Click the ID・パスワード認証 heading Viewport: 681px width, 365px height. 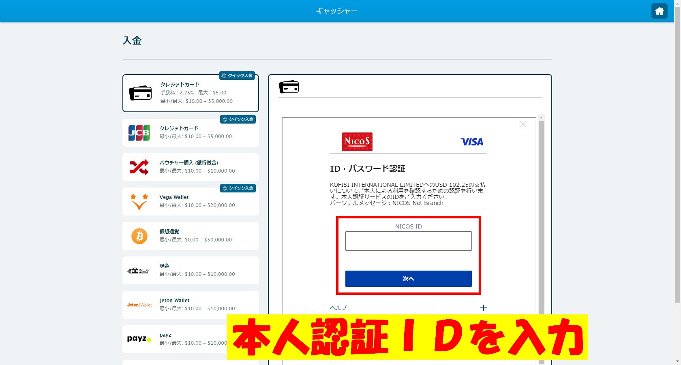pyautogui.click(x=367, y=169)
